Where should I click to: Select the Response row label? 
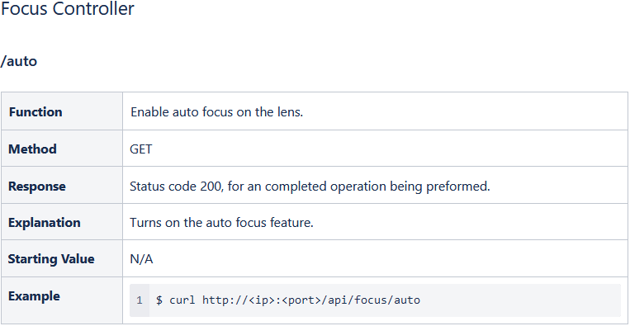pos(37,187)
